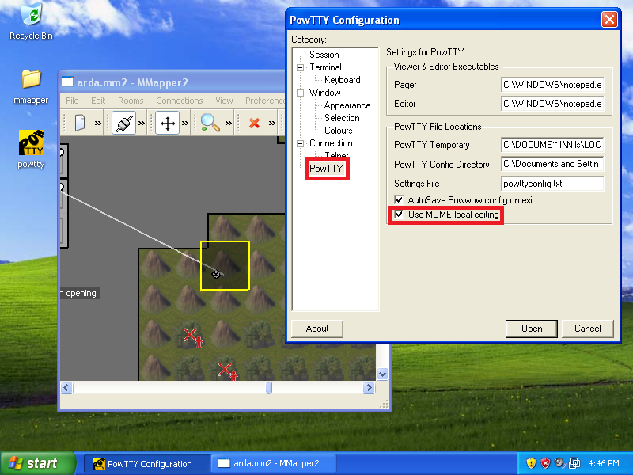Expand overflow chevron after red X icon
Image resolution: width=633 pixels, height=475 pixels.
point(272,123)
